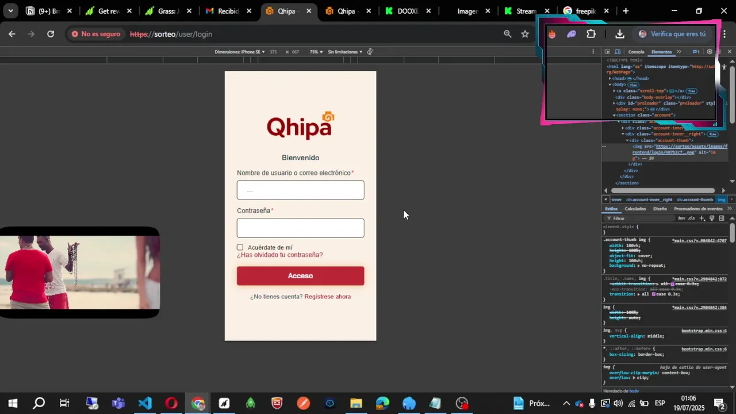Click the browser back arrow
The image size is (736, 414).
tap(12, 34)
